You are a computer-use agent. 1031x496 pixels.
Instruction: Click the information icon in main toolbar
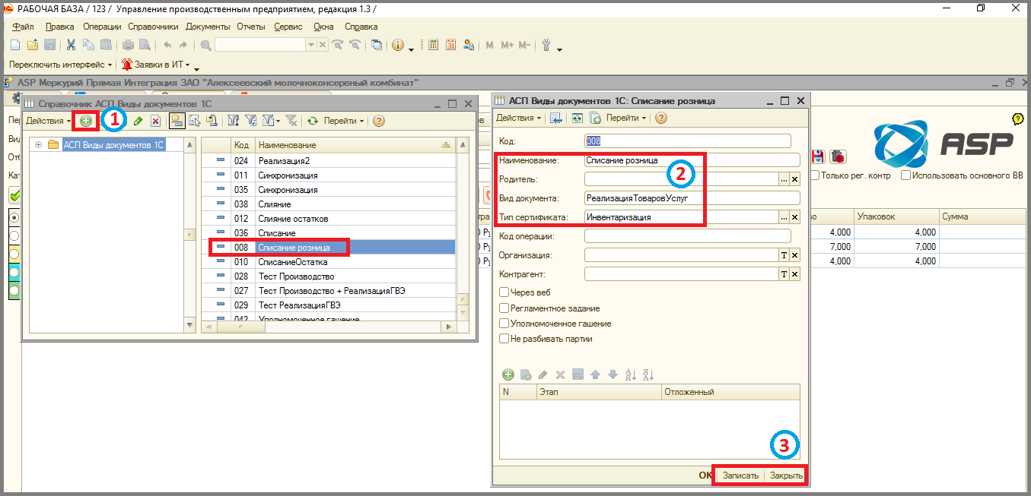coord(398,46)
